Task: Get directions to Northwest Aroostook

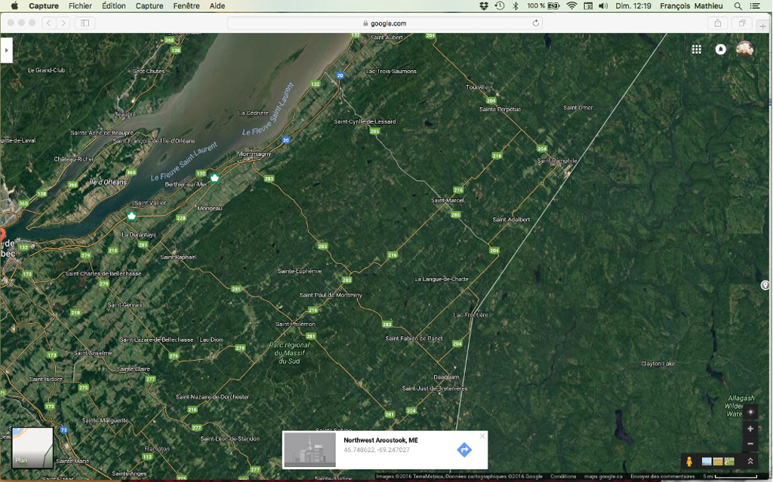Action: (464, 450)
